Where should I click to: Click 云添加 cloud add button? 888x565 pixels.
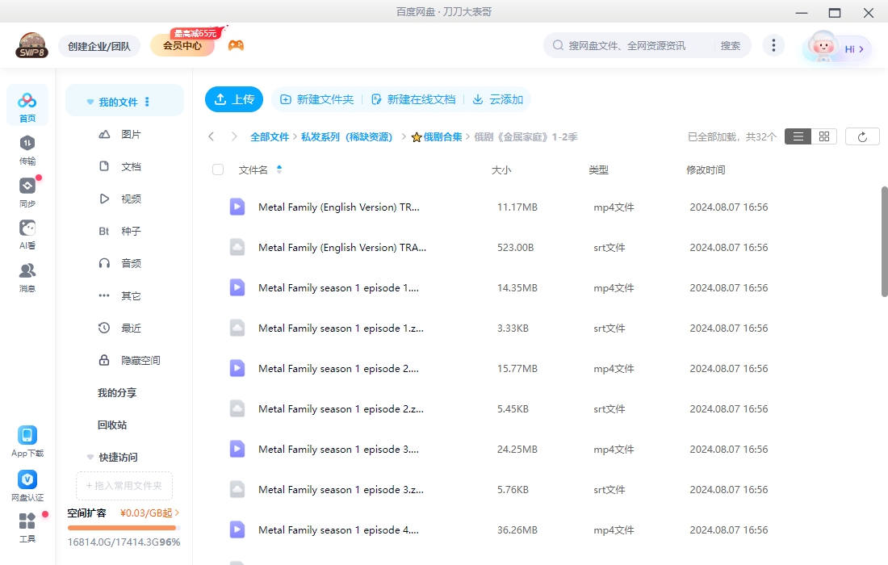[x=498, y=99]
